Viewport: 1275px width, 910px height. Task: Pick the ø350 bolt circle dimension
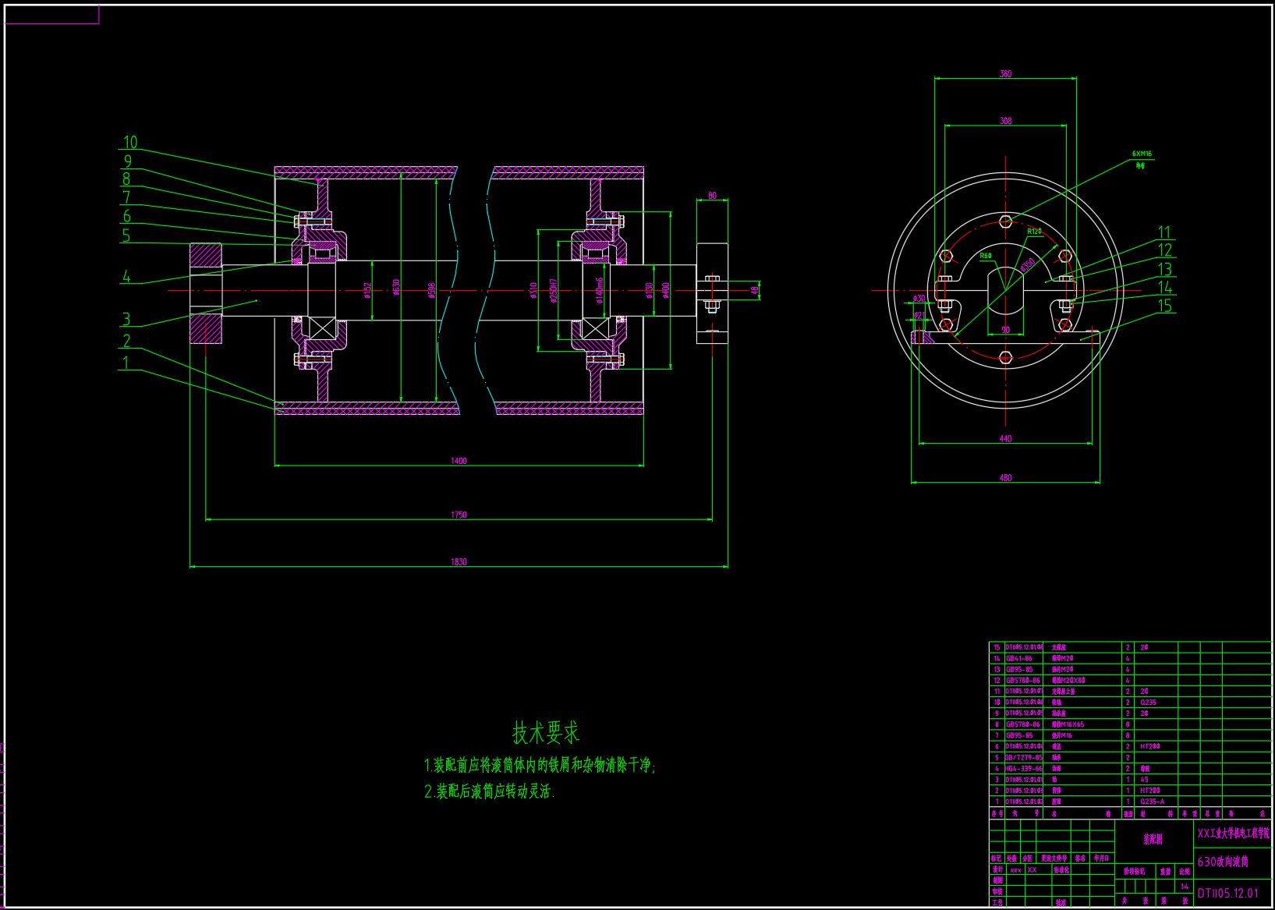pyautogui.click(x=1029, y=265)
